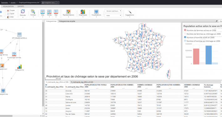
Task: Click the projets breadcrumb link
Action: [13, 2]
